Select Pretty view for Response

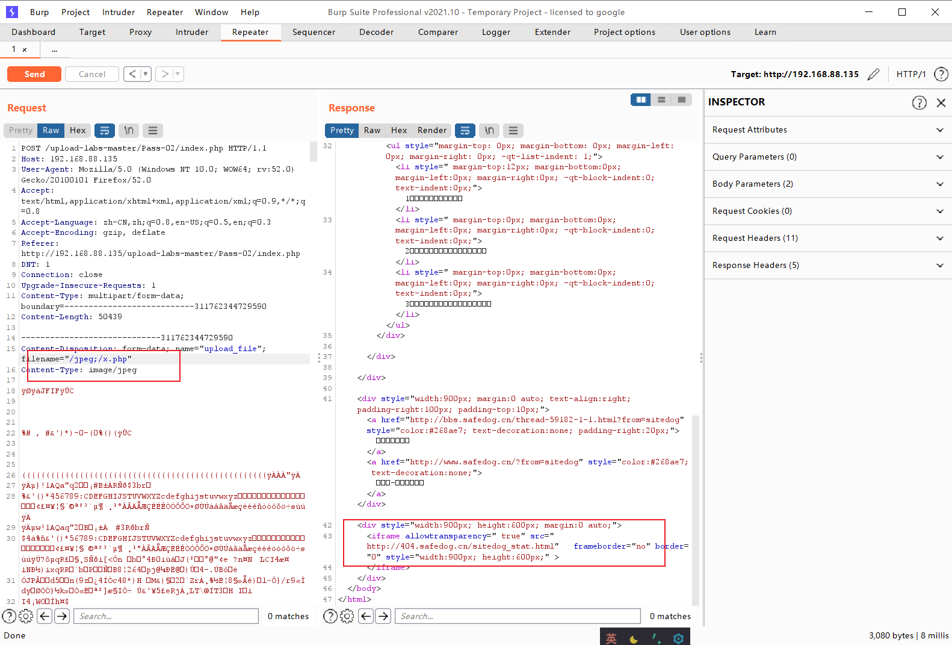pyautogui.click(x=342, y=130)
